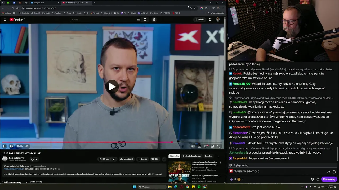339x190 pixels.
Task: Create a clip with the Klip button
Action: pyautogui.click(x=155, y=159)
